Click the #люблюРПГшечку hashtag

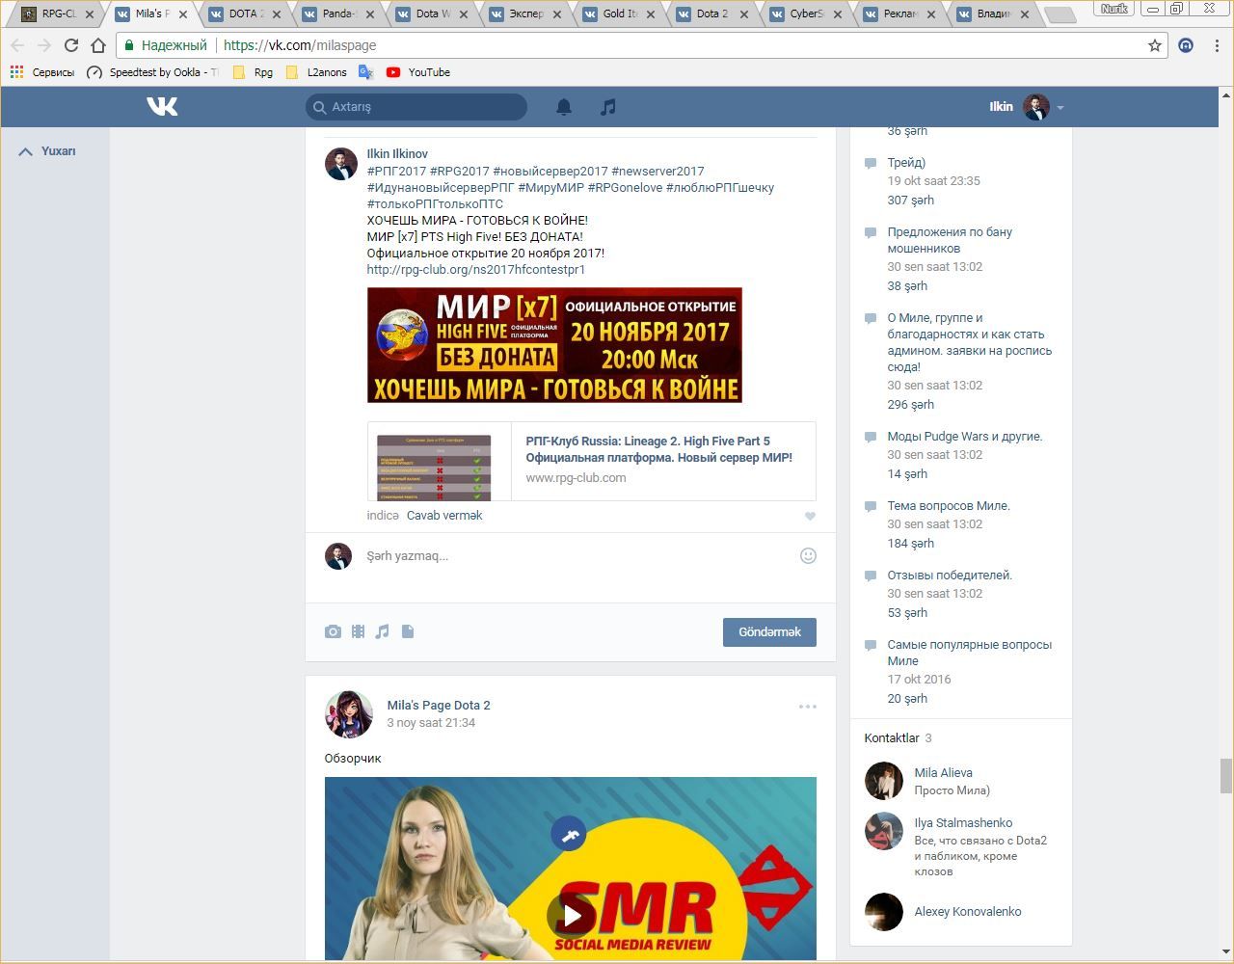click(x=720, y=188)
